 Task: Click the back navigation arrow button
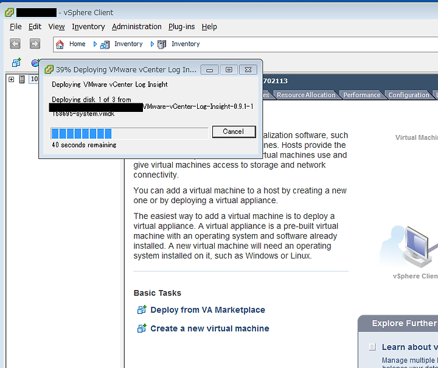click(x=15, y=44)
